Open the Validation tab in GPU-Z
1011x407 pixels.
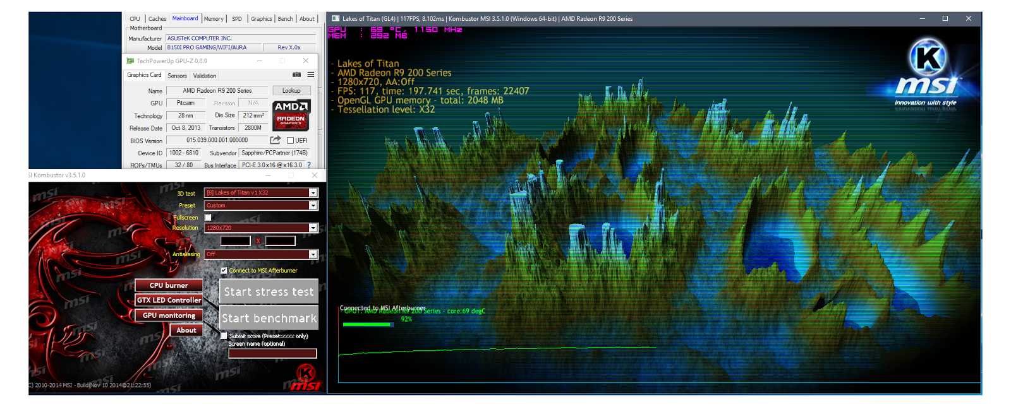click(x=205, y=76)
